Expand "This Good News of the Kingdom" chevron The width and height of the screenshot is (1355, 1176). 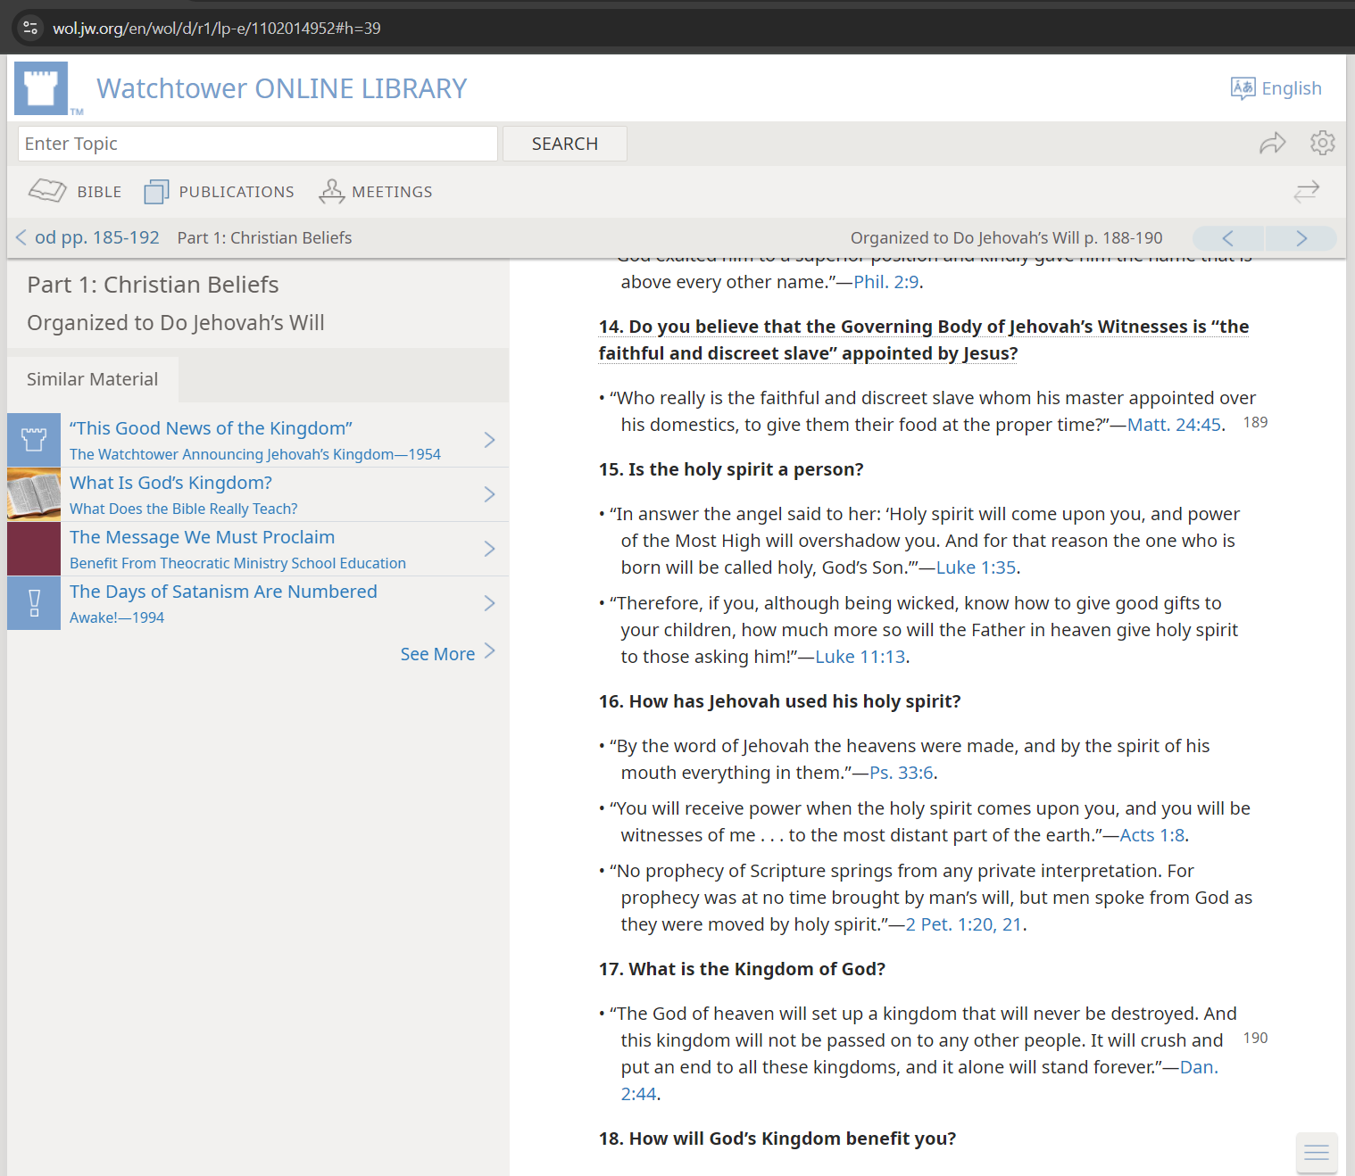(x=489, y=440)
